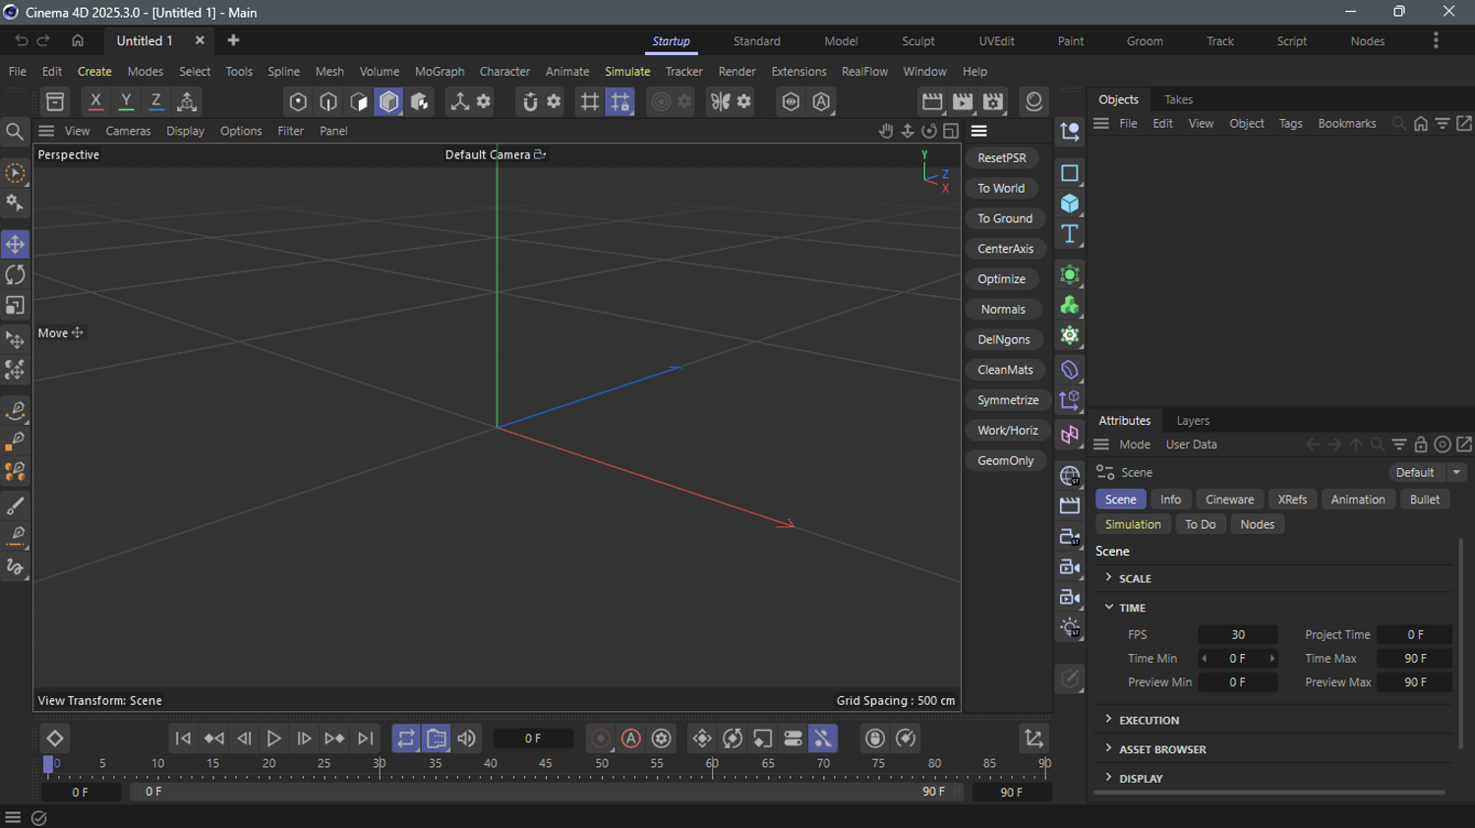
Task: Toggle the Y axis lock
Action: point(126,101)
